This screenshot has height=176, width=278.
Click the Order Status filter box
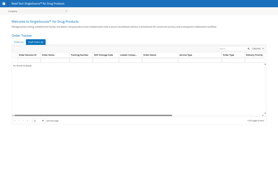pyautogui.click(x=160, y=60)
